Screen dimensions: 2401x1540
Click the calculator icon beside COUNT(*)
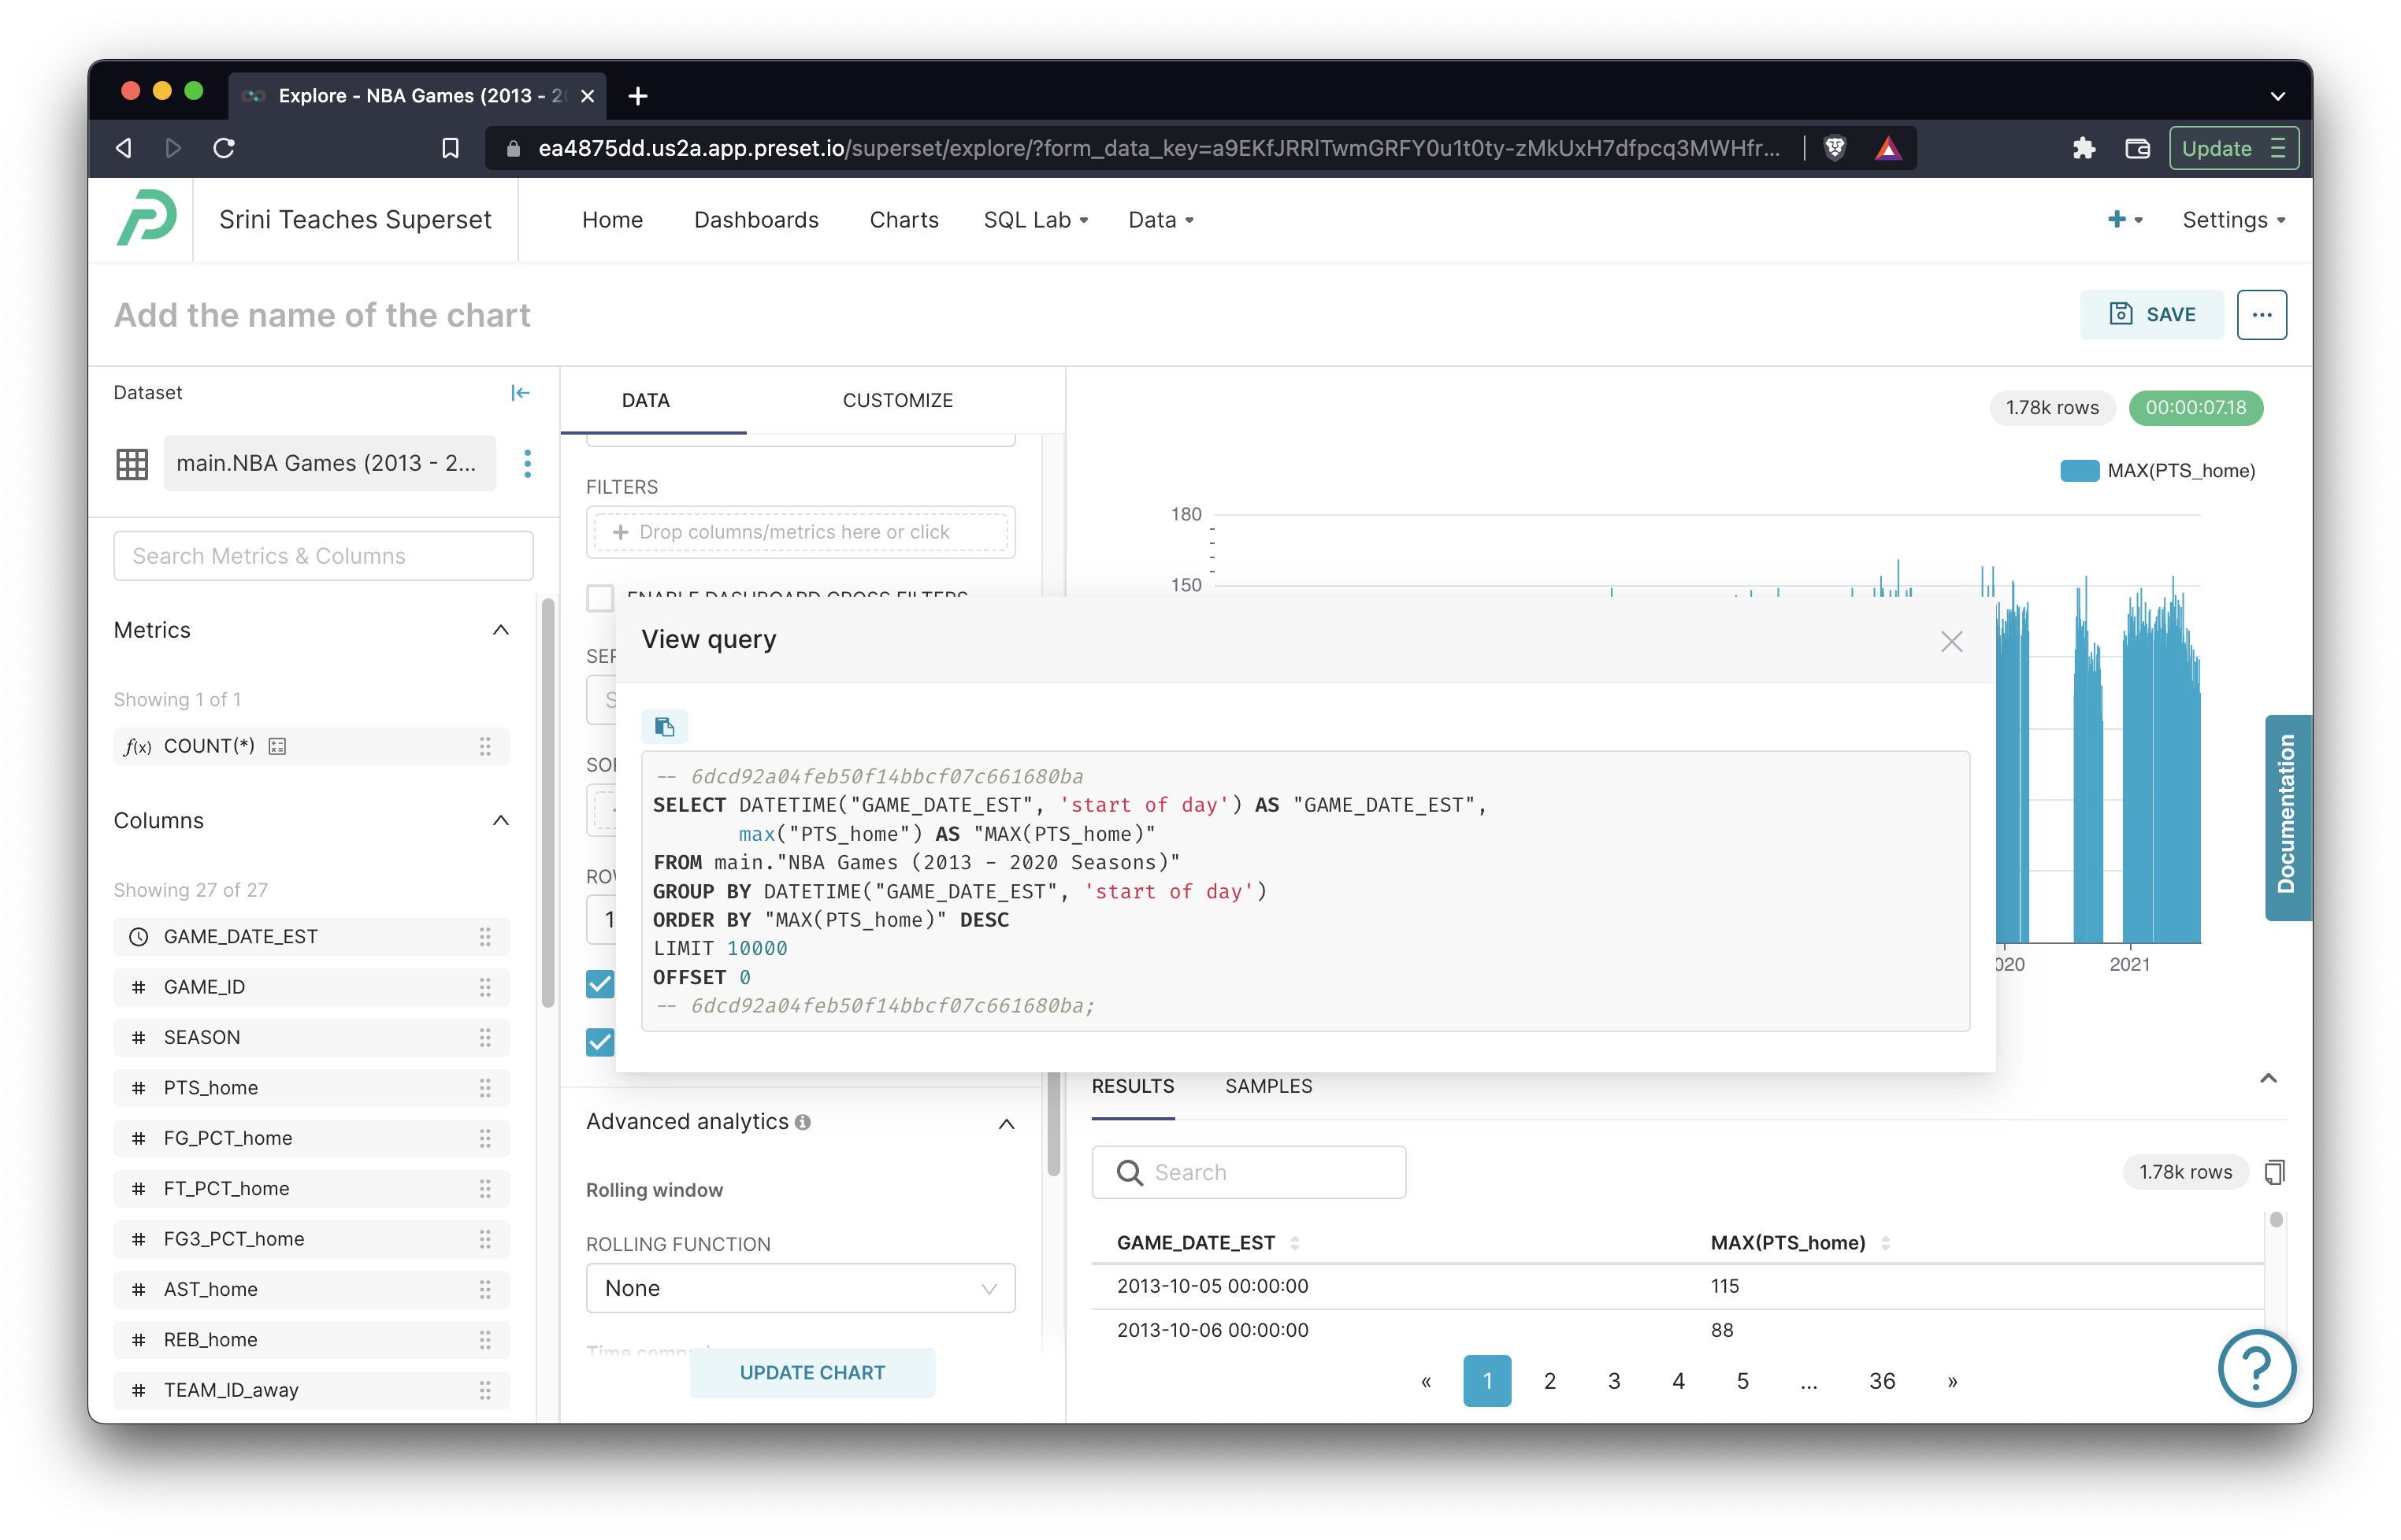pos(277,745)
